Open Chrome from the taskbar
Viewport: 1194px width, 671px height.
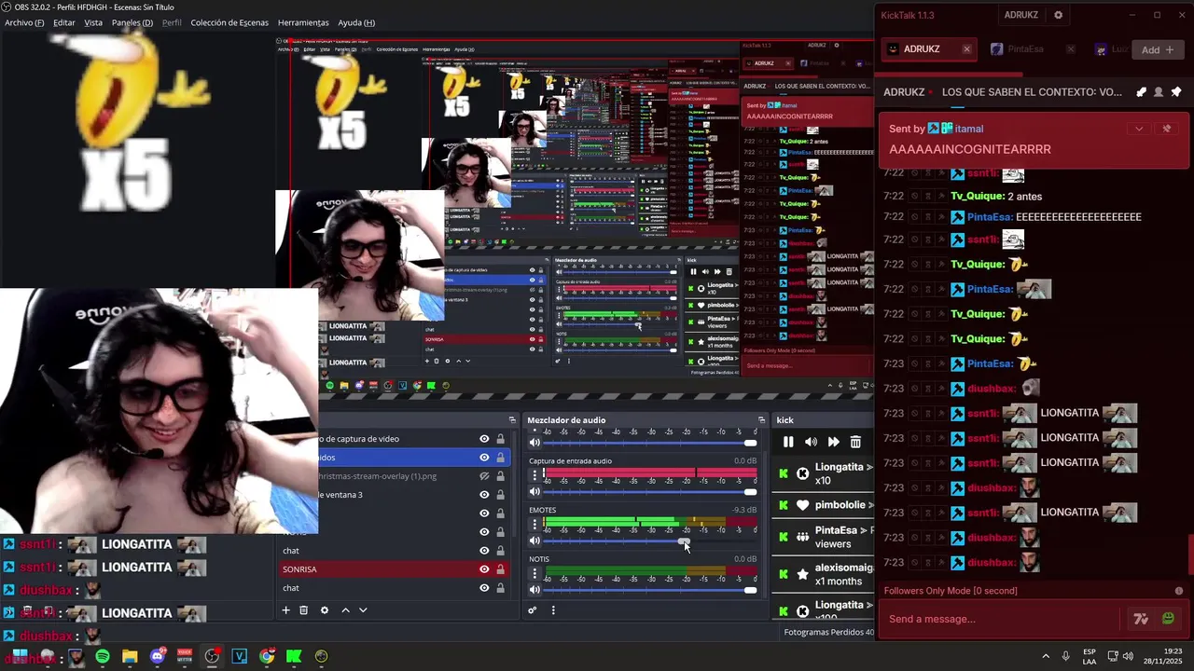pos(267,656)
